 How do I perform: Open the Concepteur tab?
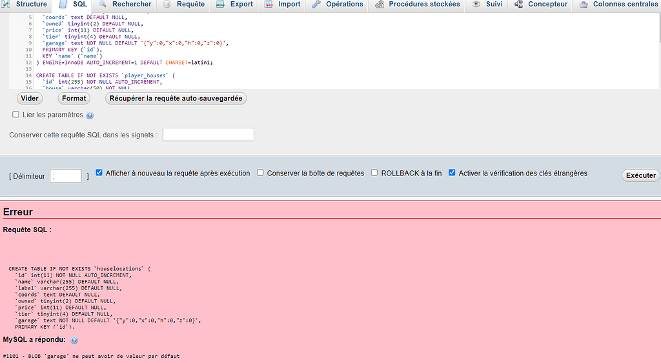tap(541, 5)
